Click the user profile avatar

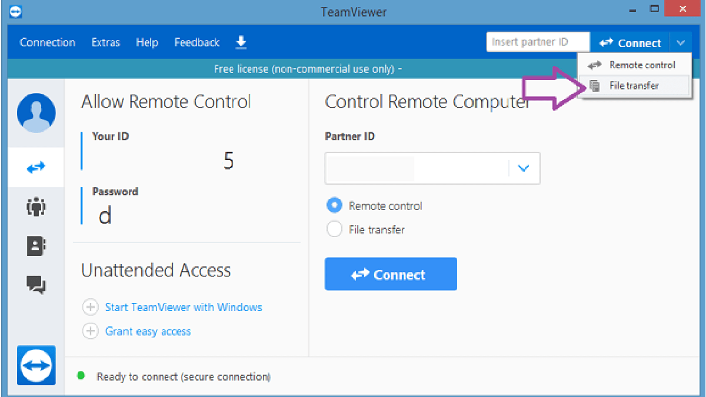36,112
